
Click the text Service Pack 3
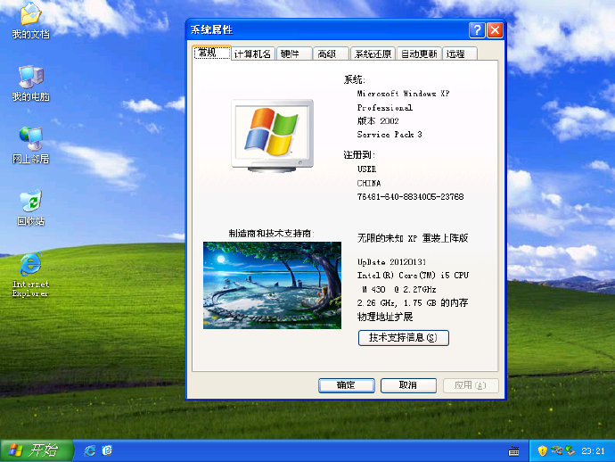pyautogui.click(x=389, y=135)
